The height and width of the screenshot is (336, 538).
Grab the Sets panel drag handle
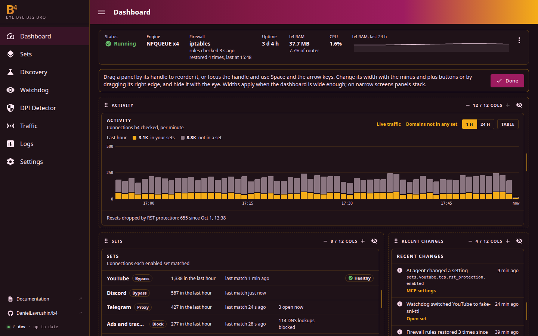point(106,241)
